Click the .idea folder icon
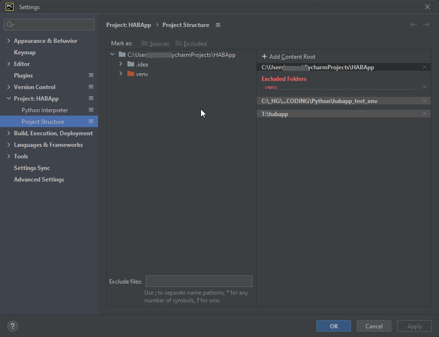This screenshot has width=439, height=337. pos(131,64)
